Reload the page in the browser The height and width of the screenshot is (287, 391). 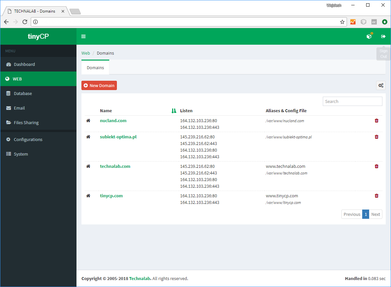tap(25, 22)
